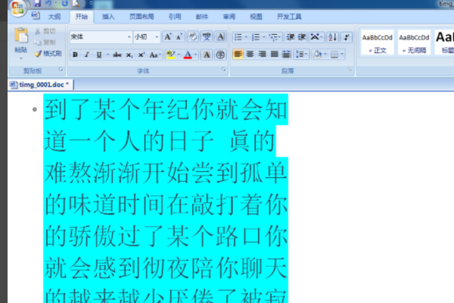This screenshot has width=454, height=303.
Task: Open the Font group dialog launcher
Action: tap(223, 70)
